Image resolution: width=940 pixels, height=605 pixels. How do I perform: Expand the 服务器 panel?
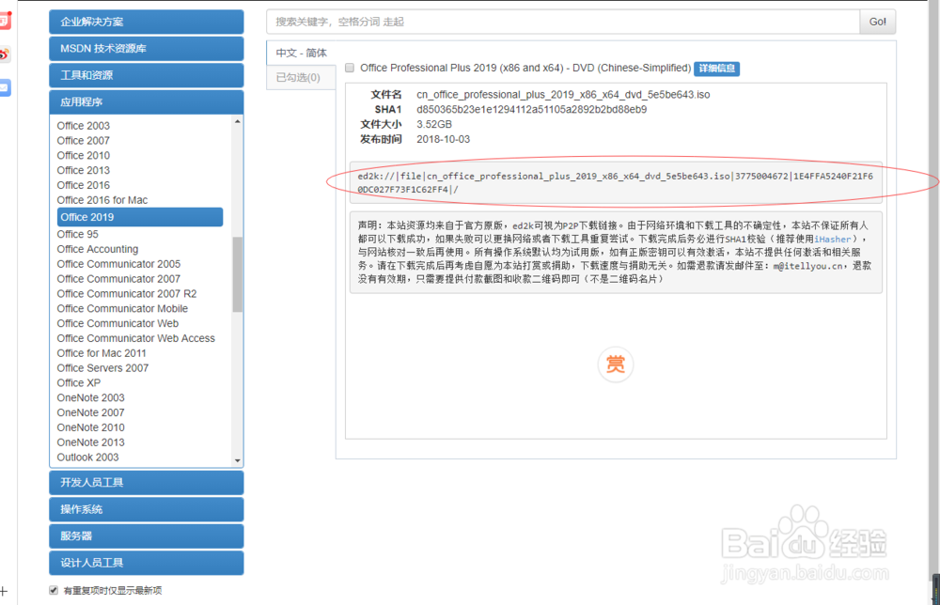(x=147, y=536)
